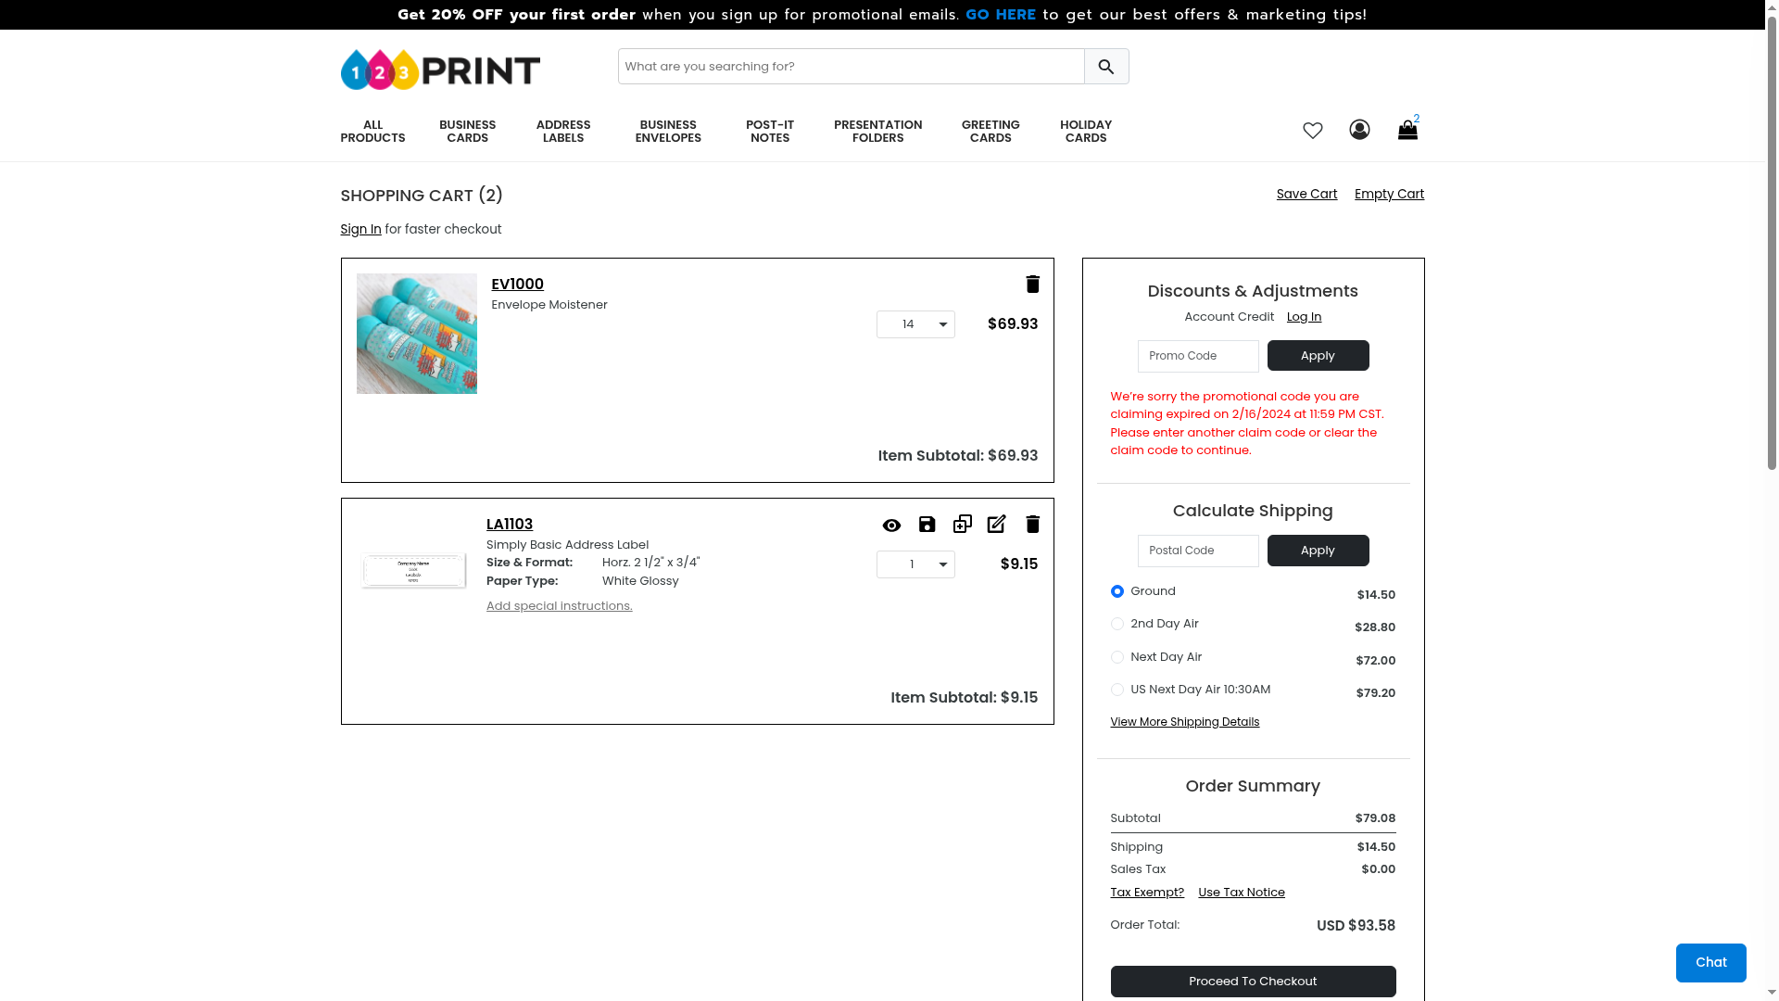
Task: Open the wishlist heart icon
Action: click(x=1312, y=131)
